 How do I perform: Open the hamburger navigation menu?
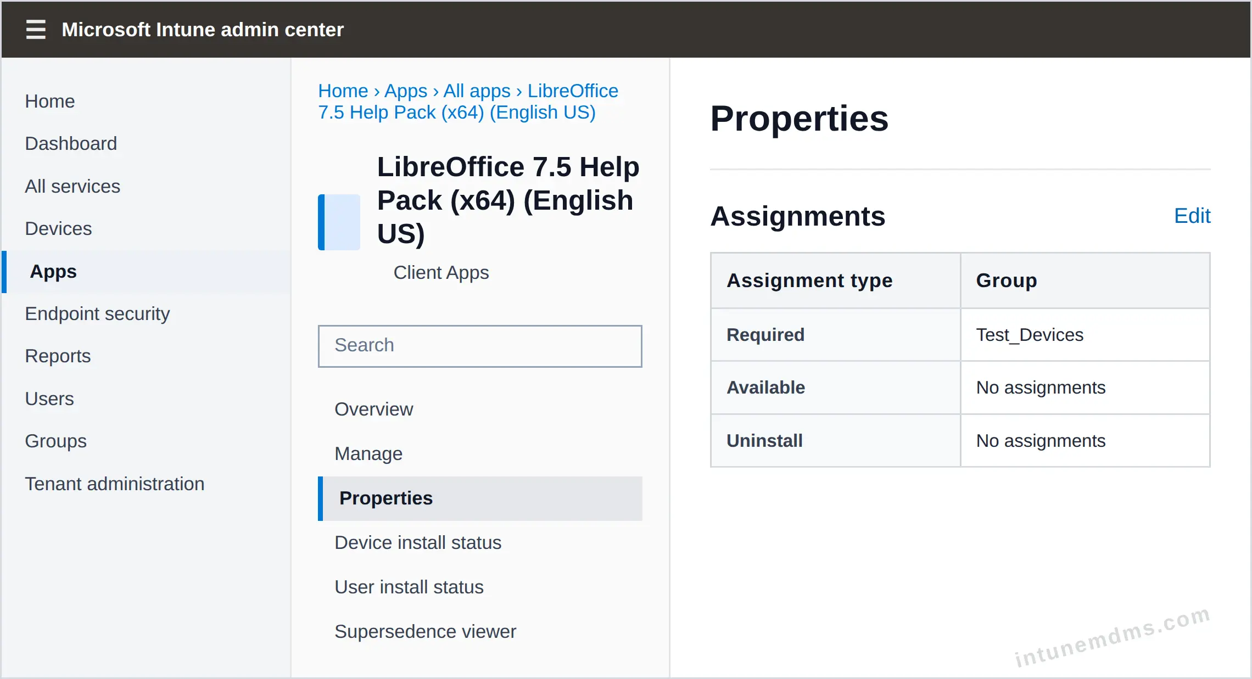click(x=36, y=30)
